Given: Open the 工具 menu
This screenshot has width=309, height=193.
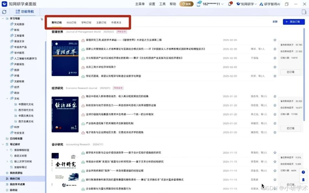Looking at the screenshot, I should 162,4.
